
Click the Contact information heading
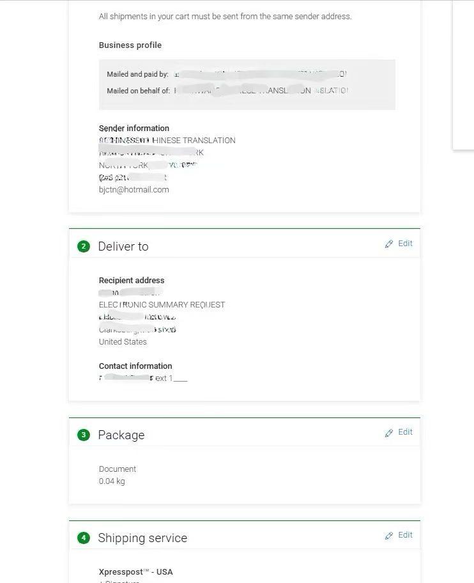pos(135,366)
